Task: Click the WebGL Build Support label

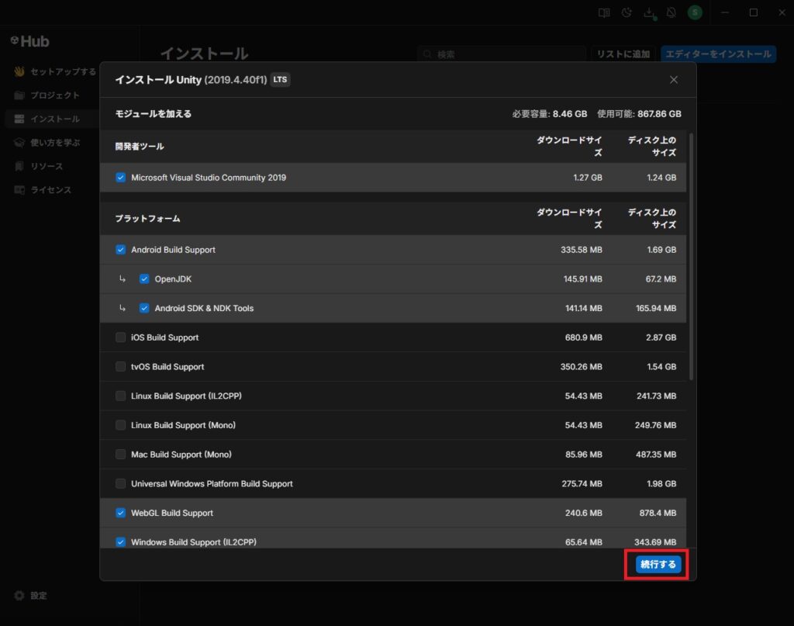Action: pos(172,513)
